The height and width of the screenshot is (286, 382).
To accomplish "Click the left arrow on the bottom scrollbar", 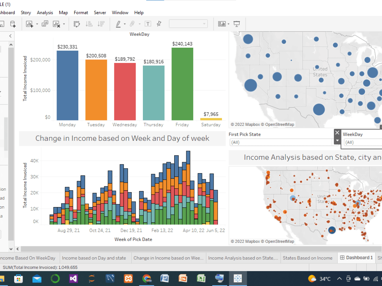I will 18,249.
